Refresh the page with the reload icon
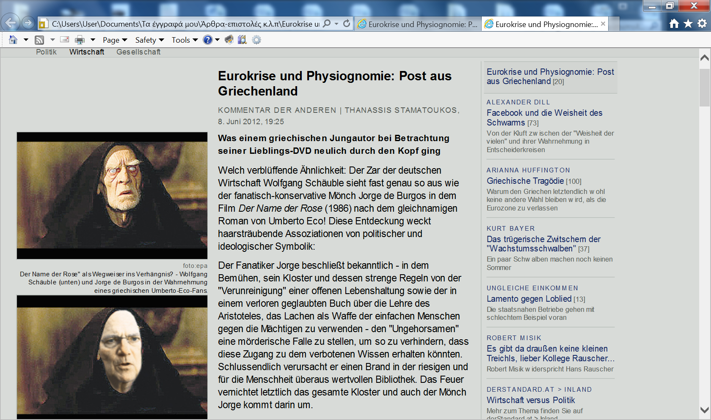Image resolution: width=711 pixels, height=420 pixels. (347, 24)
